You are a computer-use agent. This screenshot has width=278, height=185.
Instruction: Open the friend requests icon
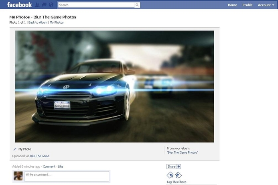click(x=37, y=5)
